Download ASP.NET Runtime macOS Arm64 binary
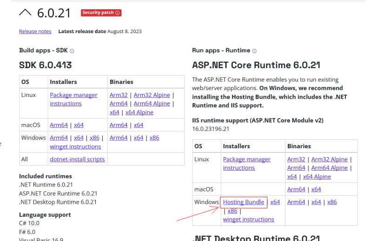 click(296, 189)
